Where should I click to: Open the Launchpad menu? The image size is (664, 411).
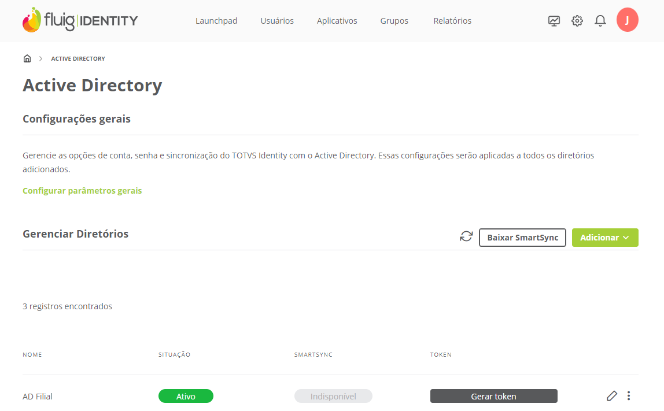216,21
